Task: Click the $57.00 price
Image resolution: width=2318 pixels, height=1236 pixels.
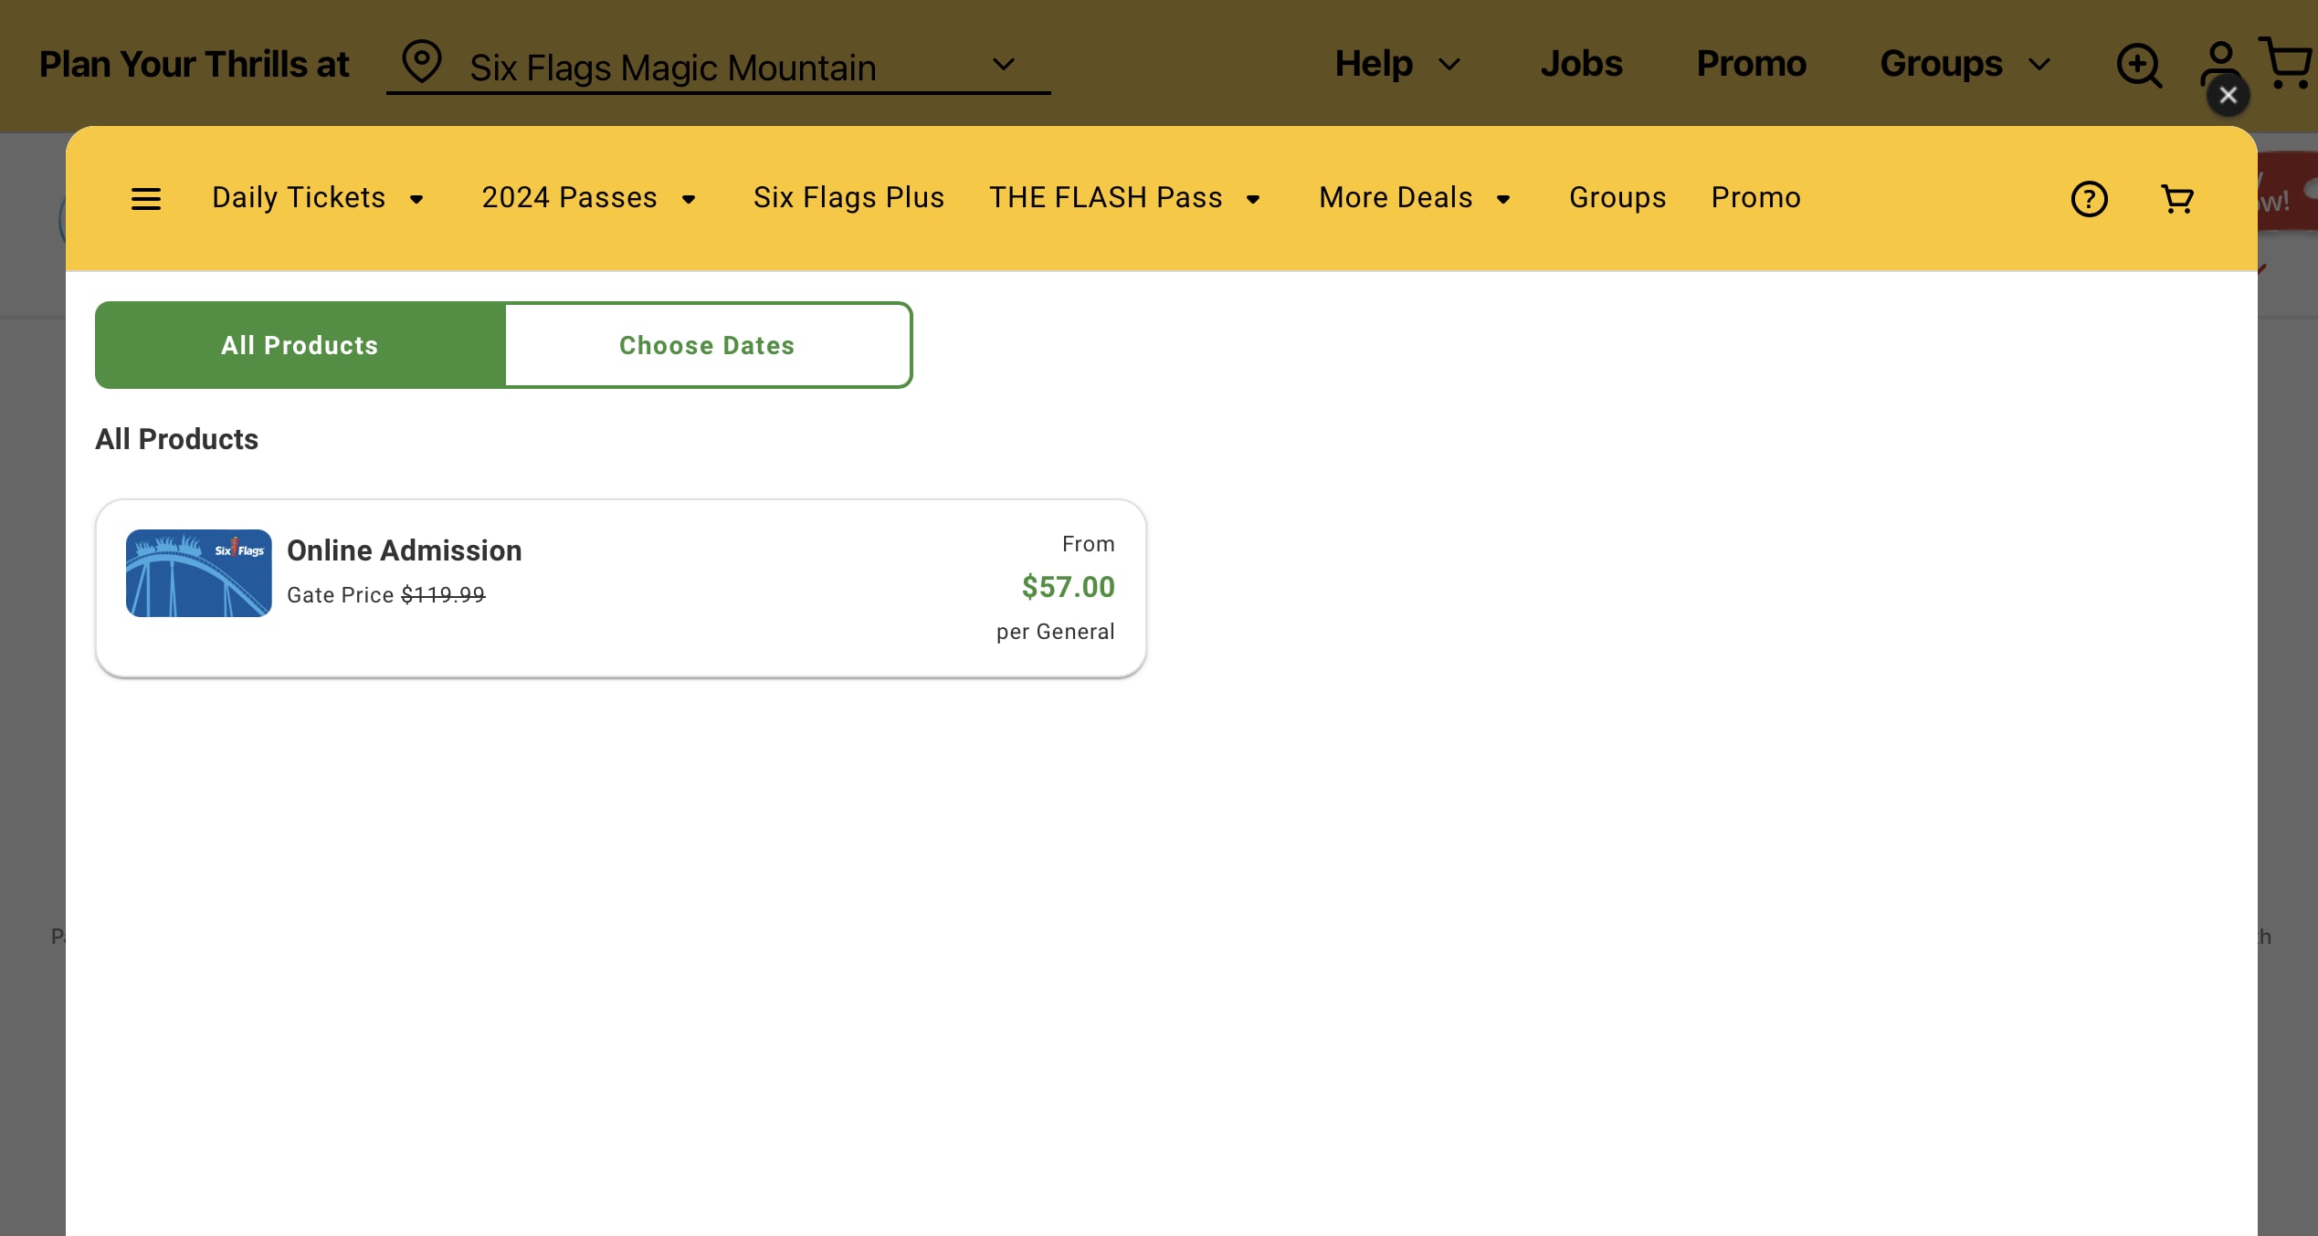Action: pyautogui.click(x=1068, y=587)
